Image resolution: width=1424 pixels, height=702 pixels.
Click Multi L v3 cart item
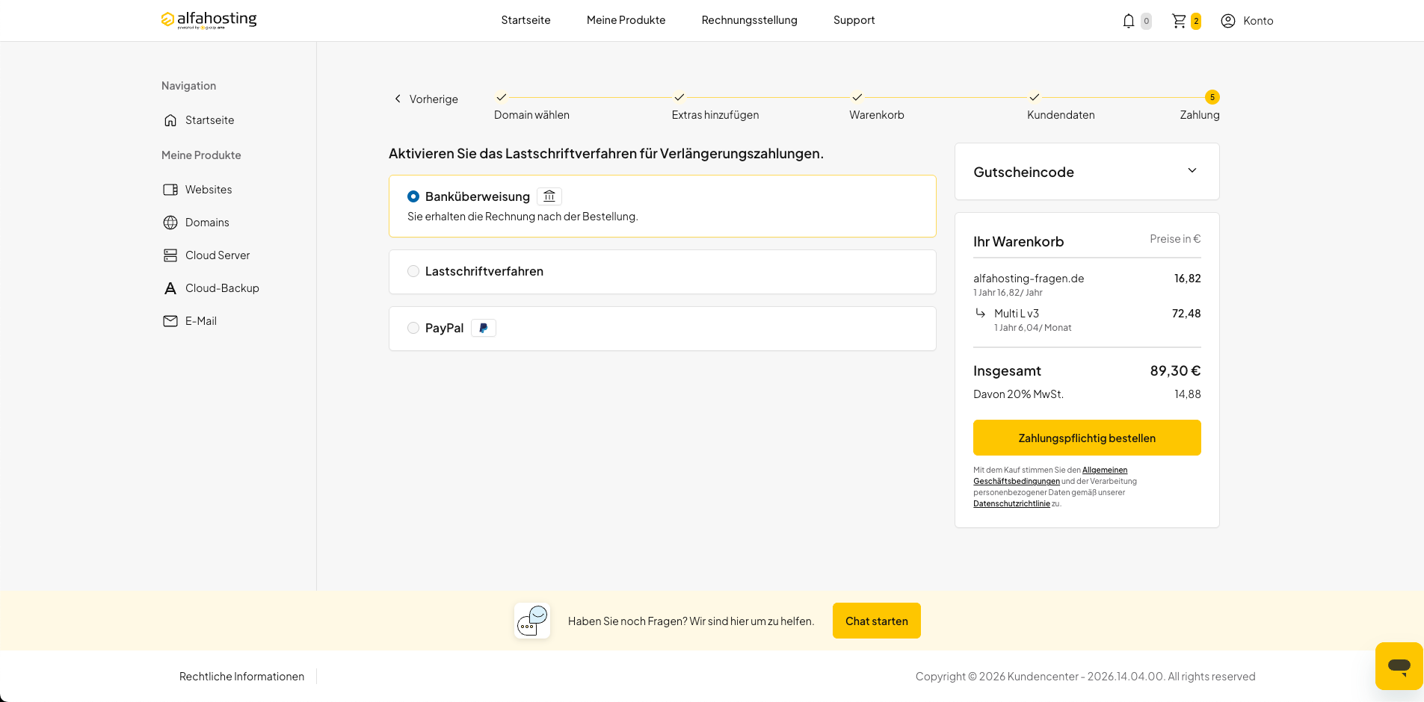[1017, 314]
